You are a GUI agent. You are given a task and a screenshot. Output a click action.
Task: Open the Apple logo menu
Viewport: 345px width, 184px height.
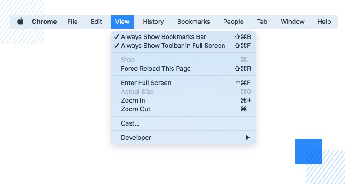pos(20,22)
